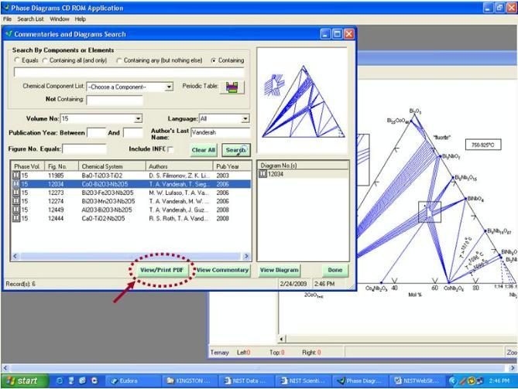The width and height of the screenshot is (518, 389).
Task: Click the Clear All button
Action: tap(204, 150)
